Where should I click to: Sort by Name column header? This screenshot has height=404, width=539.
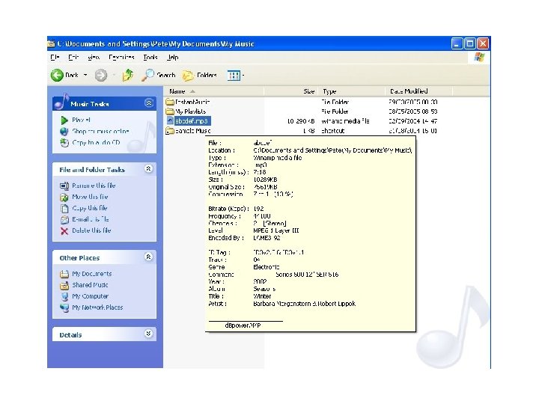coord(214,91)
